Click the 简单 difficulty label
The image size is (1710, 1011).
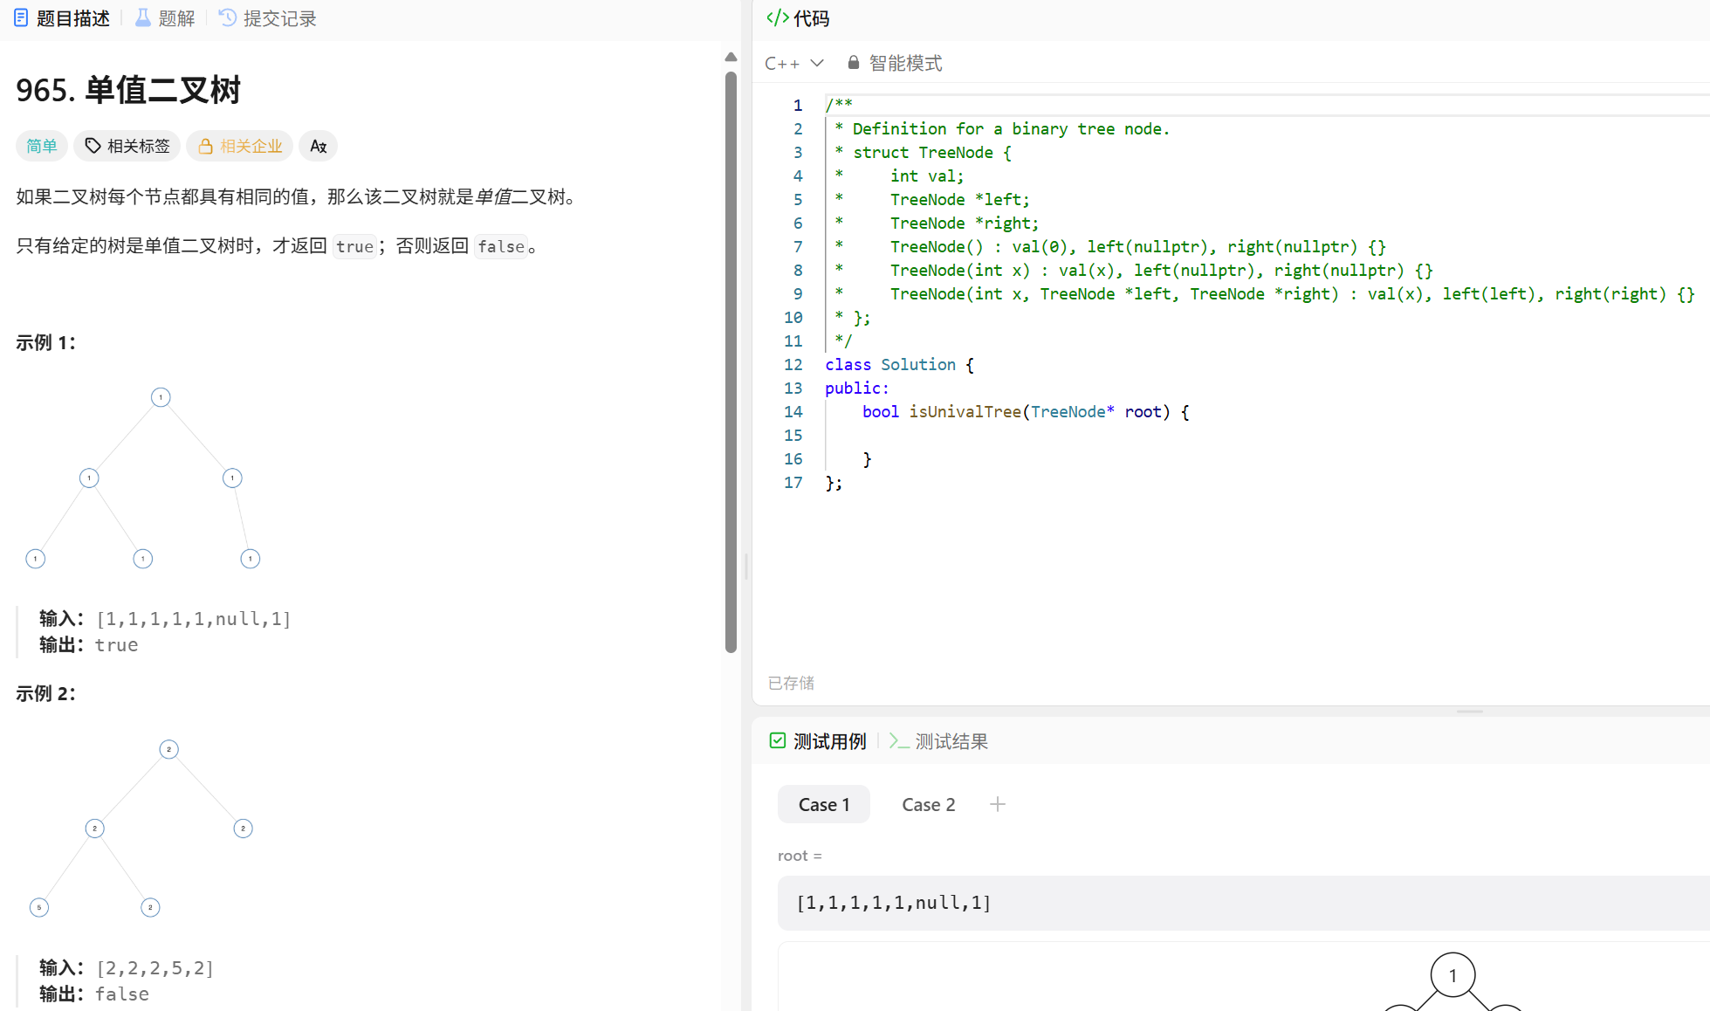click(42, 147)
